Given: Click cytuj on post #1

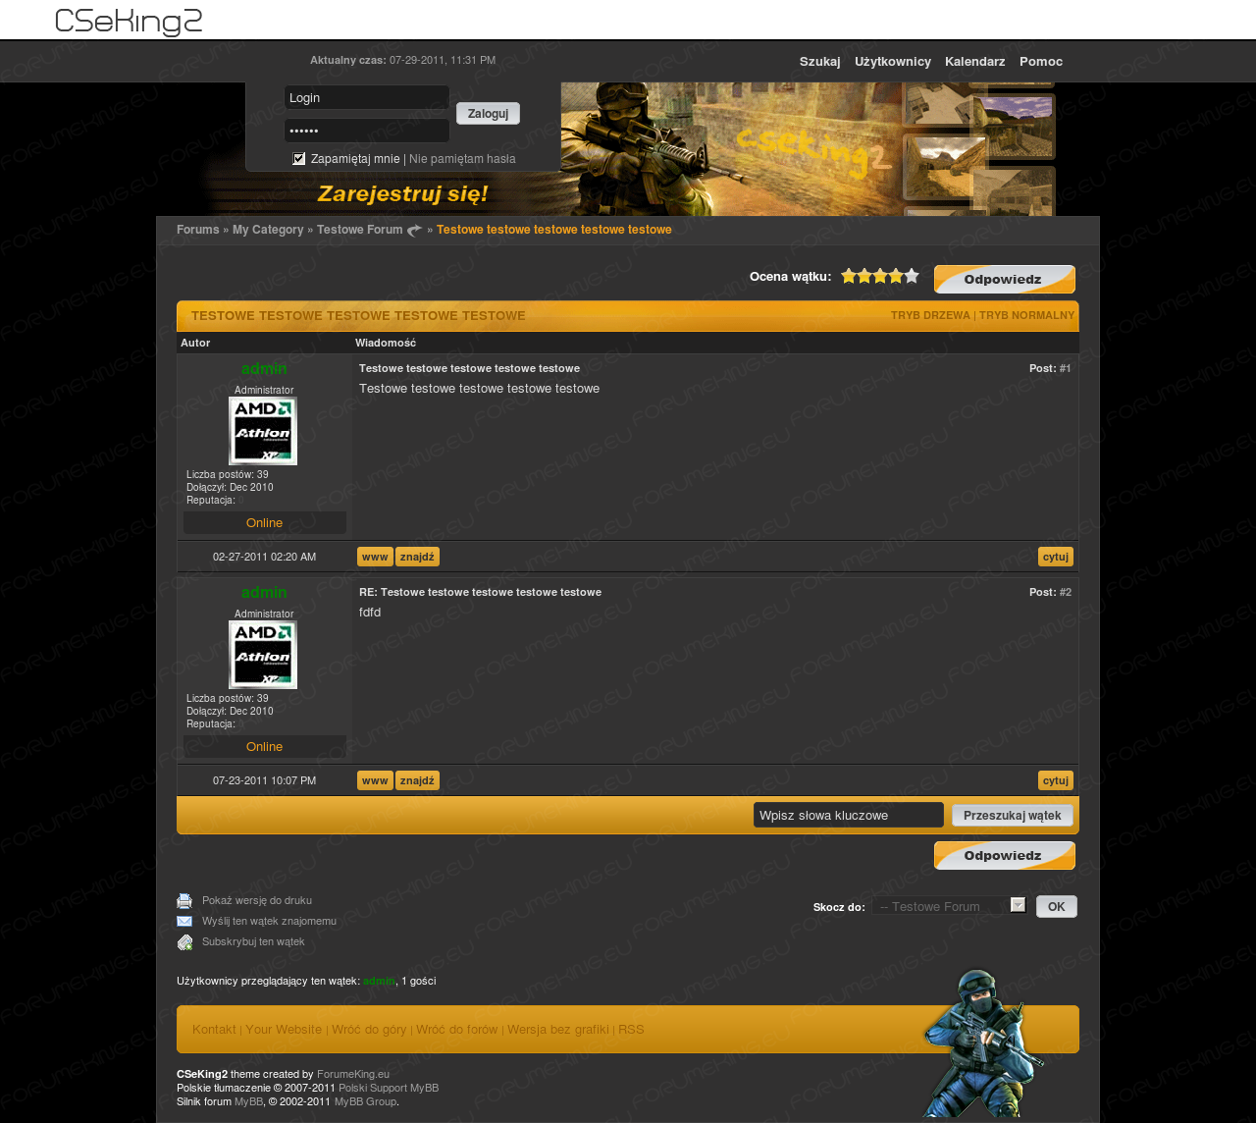Looking at the screenshot, I should 1055,557.
